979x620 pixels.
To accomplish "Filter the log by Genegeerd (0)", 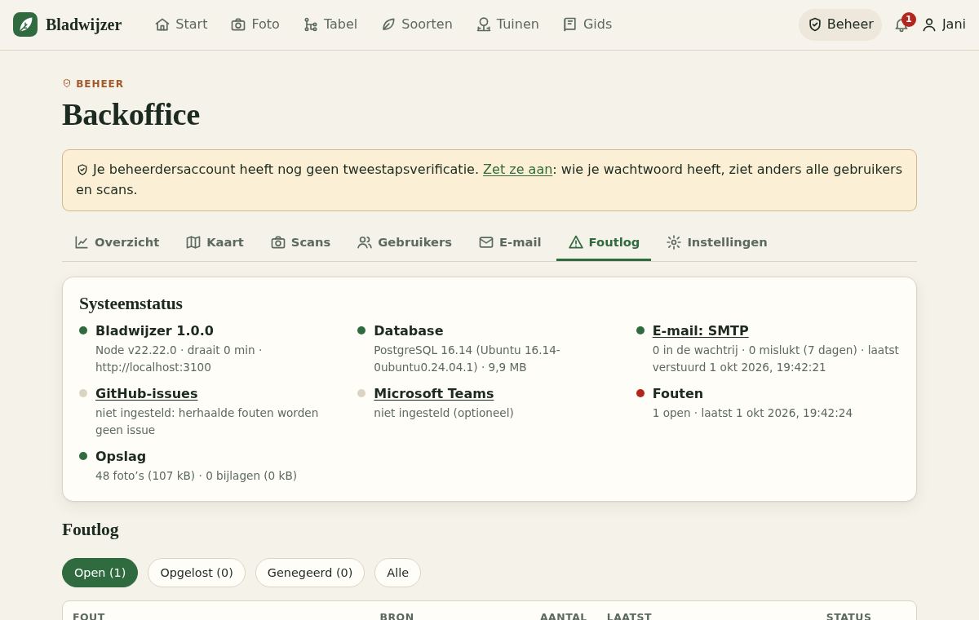I will pyautogui.click(x=310, y=573).
